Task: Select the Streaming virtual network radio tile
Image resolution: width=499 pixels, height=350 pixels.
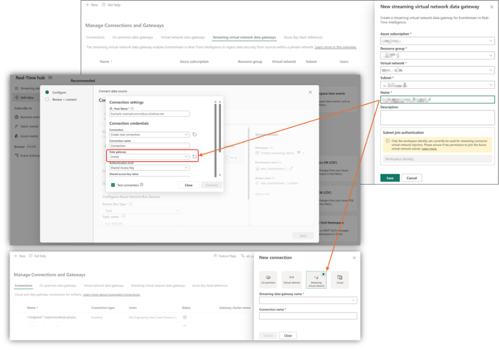Action: (316, 279)
